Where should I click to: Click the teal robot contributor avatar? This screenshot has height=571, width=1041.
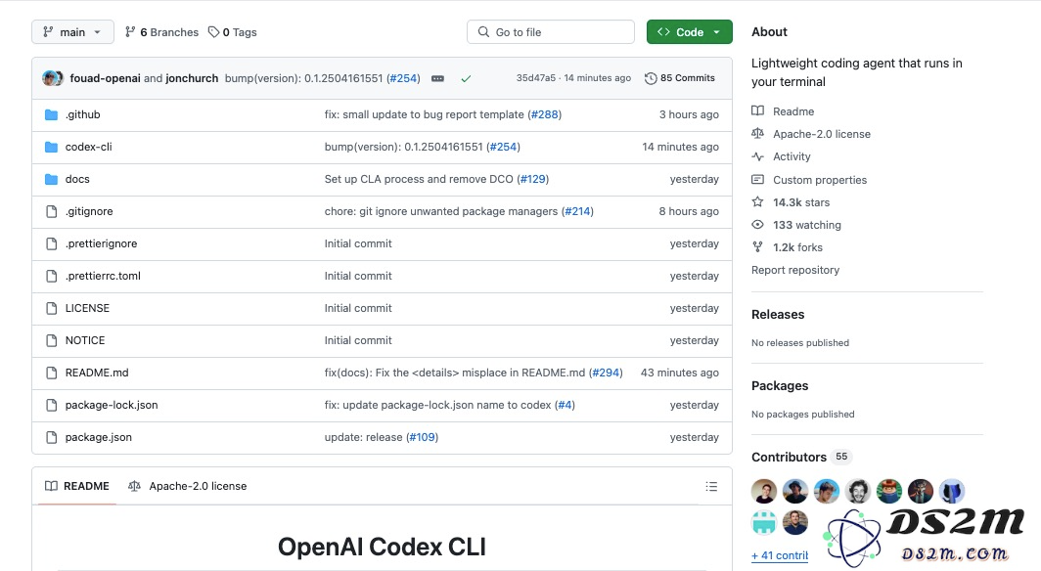(764, 522)
